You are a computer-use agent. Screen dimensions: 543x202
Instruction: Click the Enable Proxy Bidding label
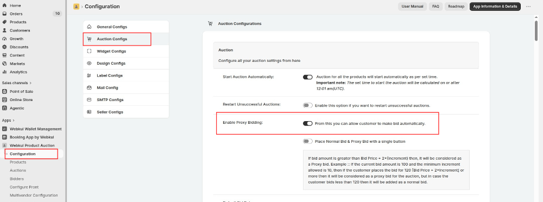tap(243, 123)
